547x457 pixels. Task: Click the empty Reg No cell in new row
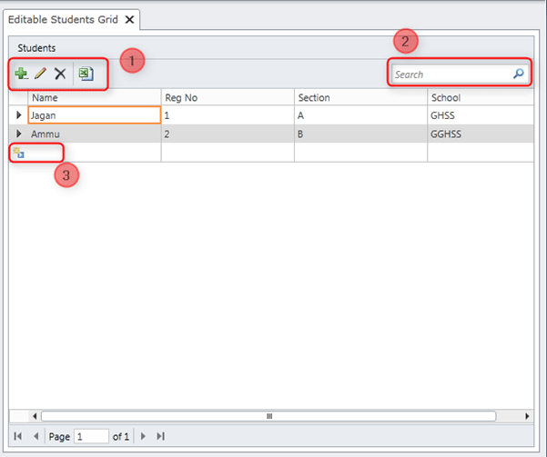pyautogui.click(x=228, y=153)
